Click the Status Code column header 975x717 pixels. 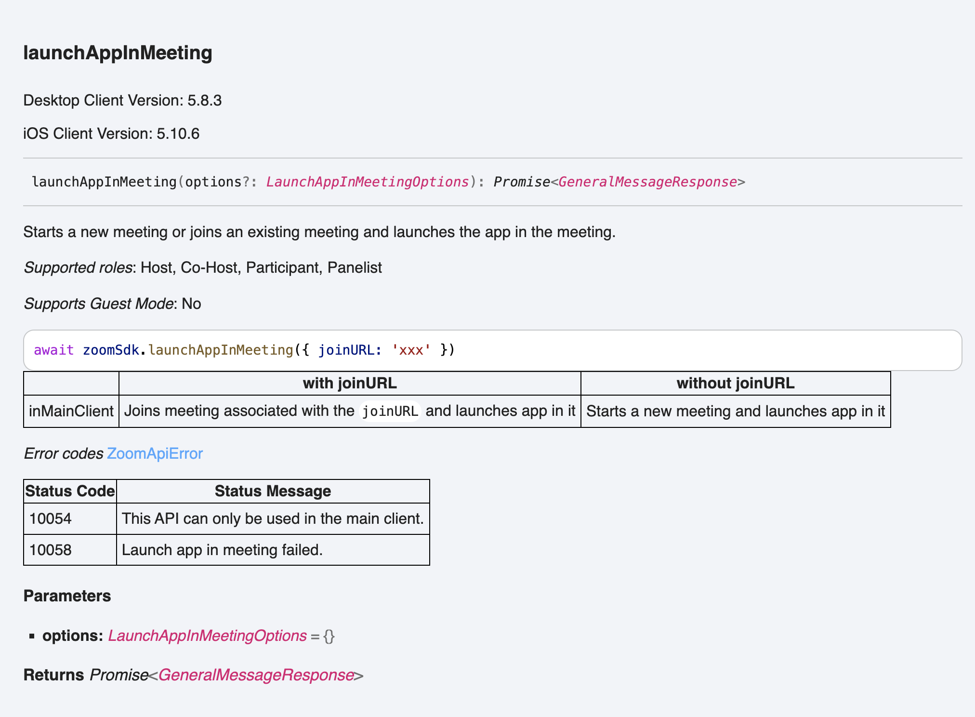pyautogui.click(x=70, y=491)
